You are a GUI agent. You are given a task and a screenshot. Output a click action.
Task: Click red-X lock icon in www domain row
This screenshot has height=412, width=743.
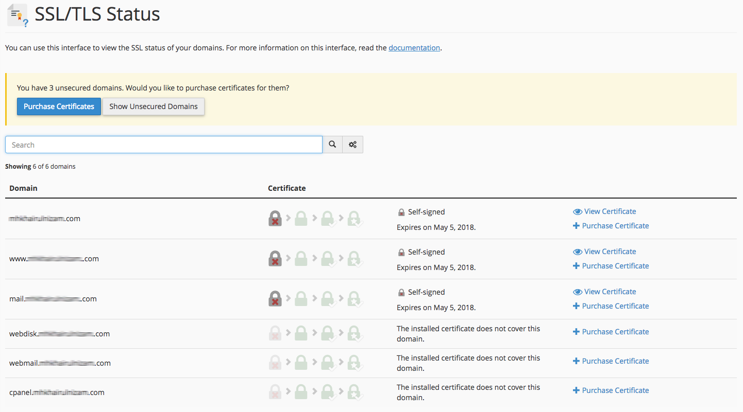click(x=275, y=259)
